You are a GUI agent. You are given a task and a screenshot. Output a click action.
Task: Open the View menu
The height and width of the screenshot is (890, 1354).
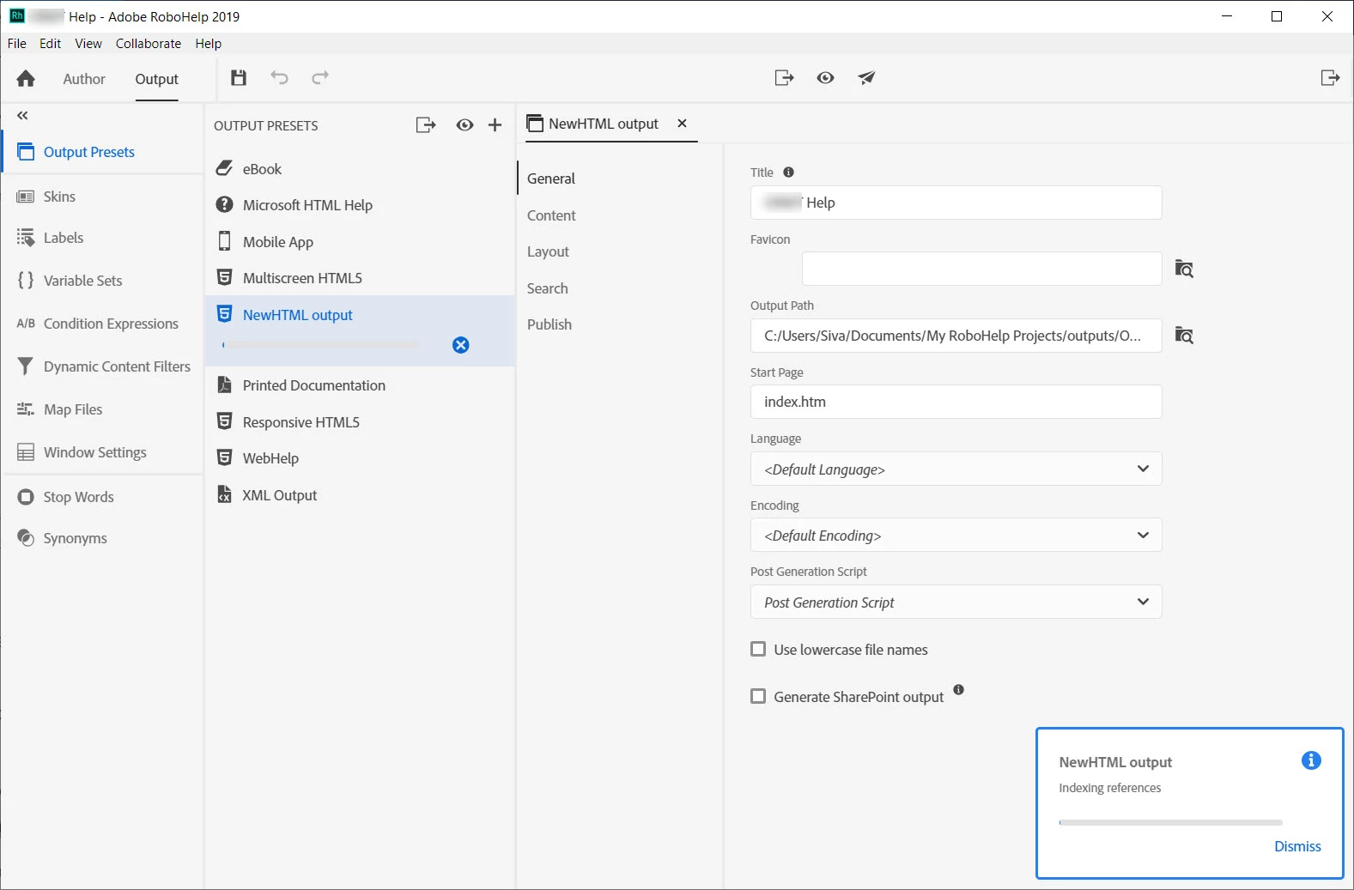click(88, 43)
